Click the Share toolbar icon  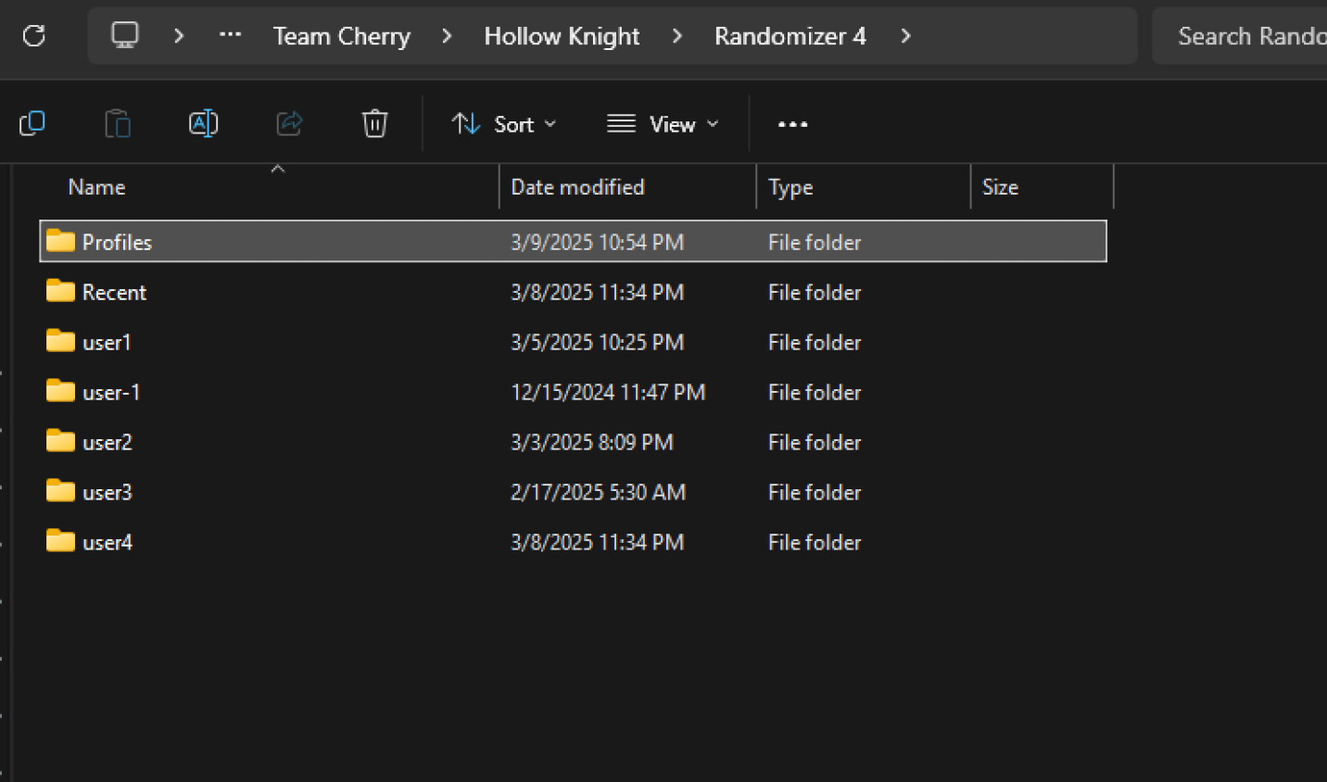pos(289,123)
